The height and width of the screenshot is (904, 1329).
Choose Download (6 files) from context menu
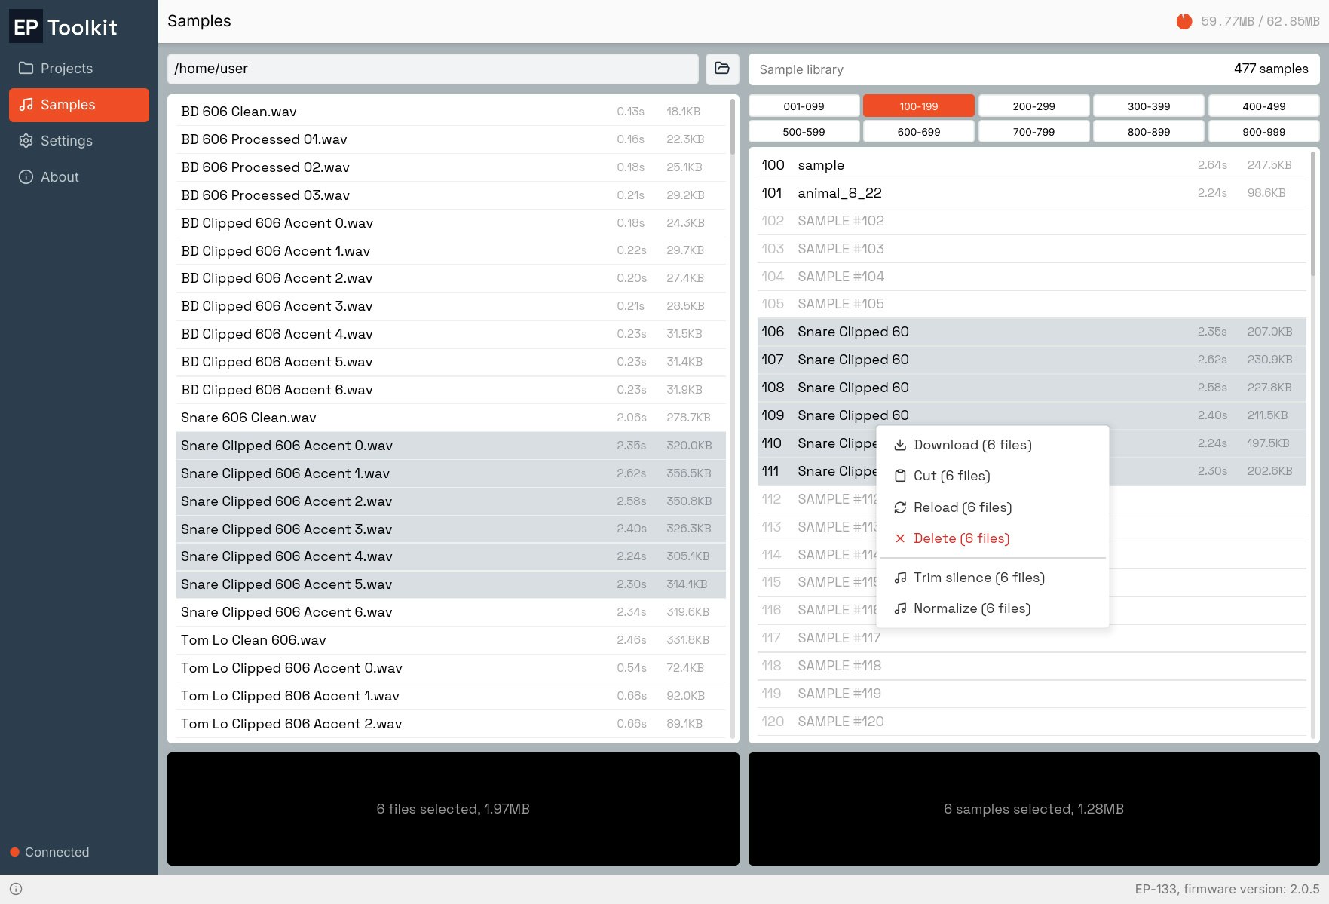(x=993, y=445)
